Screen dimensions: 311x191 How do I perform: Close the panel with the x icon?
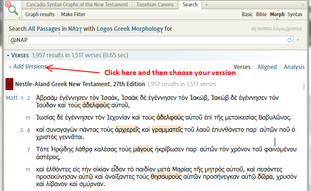303,5
